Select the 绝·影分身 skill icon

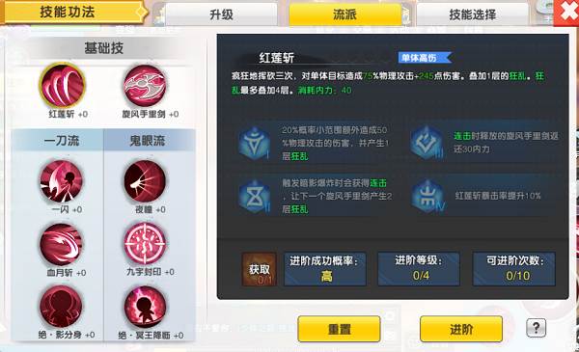coord(62,307)
